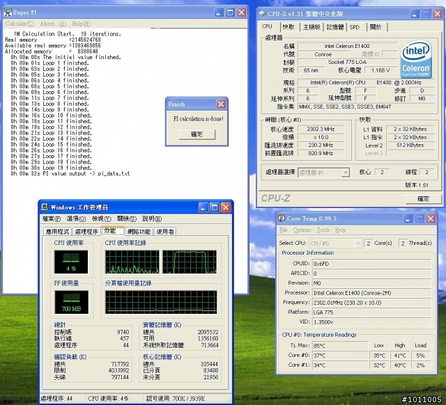Close the Finish dialog with X
This screenshot has width=446, height=405.
(x=221, y=104)
